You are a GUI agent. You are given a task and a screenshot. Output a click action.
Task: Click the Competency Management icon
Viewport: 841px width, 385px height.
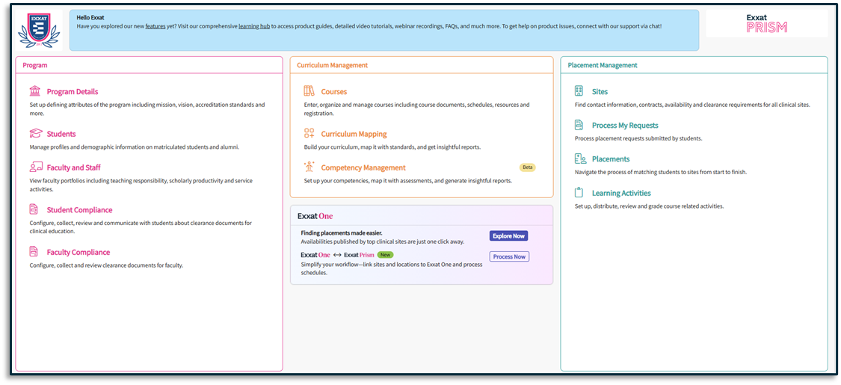click(309, 167)
